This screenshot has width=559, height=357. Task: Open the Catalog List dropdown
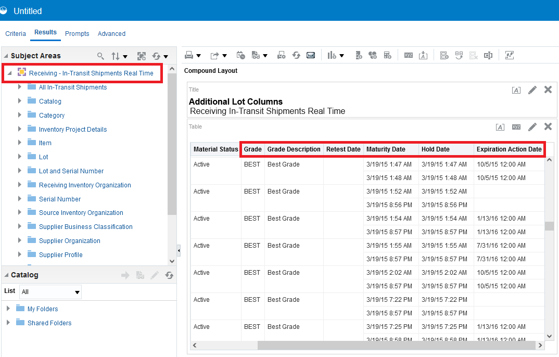click(x=77, y=292)
